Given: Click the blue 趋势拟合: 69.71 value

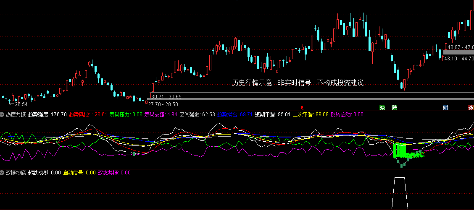Looking at the screenshot, I should coord(235,115).
